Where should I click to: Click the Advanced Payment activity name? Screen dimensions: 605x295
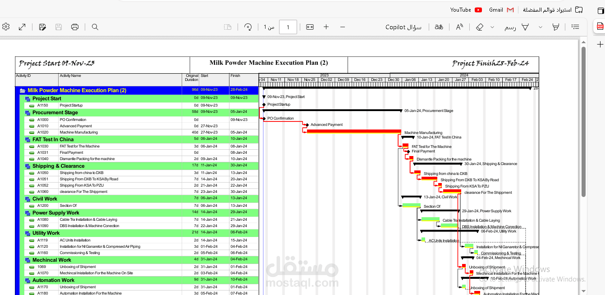tap(76, 126)
